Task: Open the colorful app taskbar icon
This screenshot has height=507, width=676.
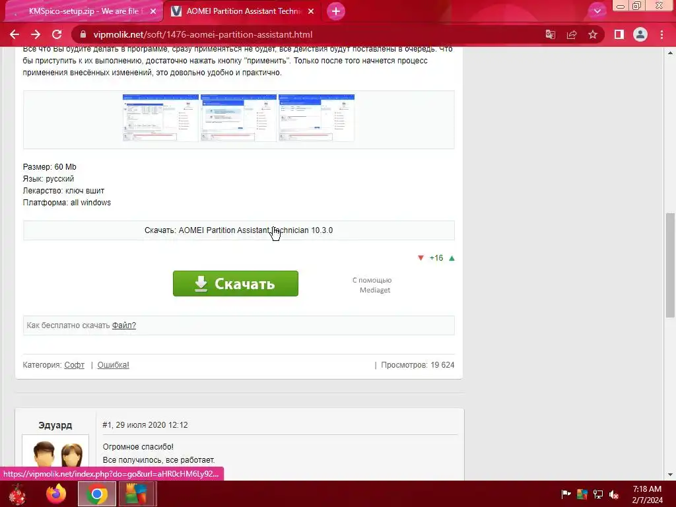Action: (x=136, y=494)
